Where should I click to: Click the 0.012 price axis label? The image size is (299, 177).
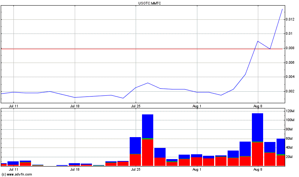coord(290,19)
